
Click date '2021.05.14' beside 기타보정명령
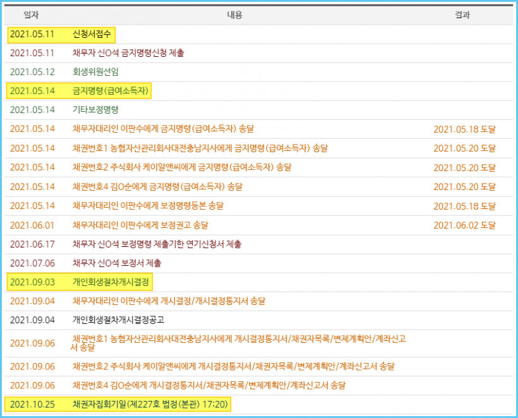coord(32,110)
